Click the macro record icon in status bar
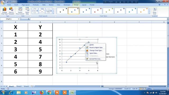Image resolution: width=169 pixels, height=95 pixels. click(8, 89)
